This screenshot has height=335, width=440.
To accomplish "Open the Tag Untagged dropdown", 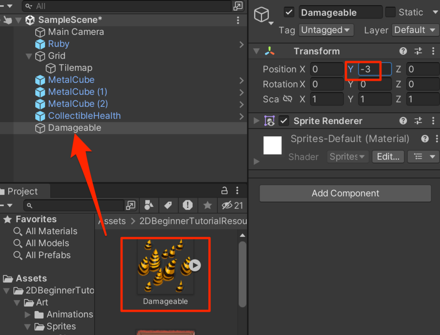I will pyautogui.click(x=326, y=30).
